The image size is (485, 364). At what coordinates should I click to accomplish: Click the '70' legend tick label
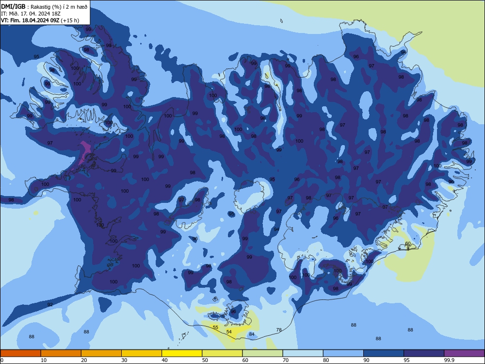click(x=286, y=360)
